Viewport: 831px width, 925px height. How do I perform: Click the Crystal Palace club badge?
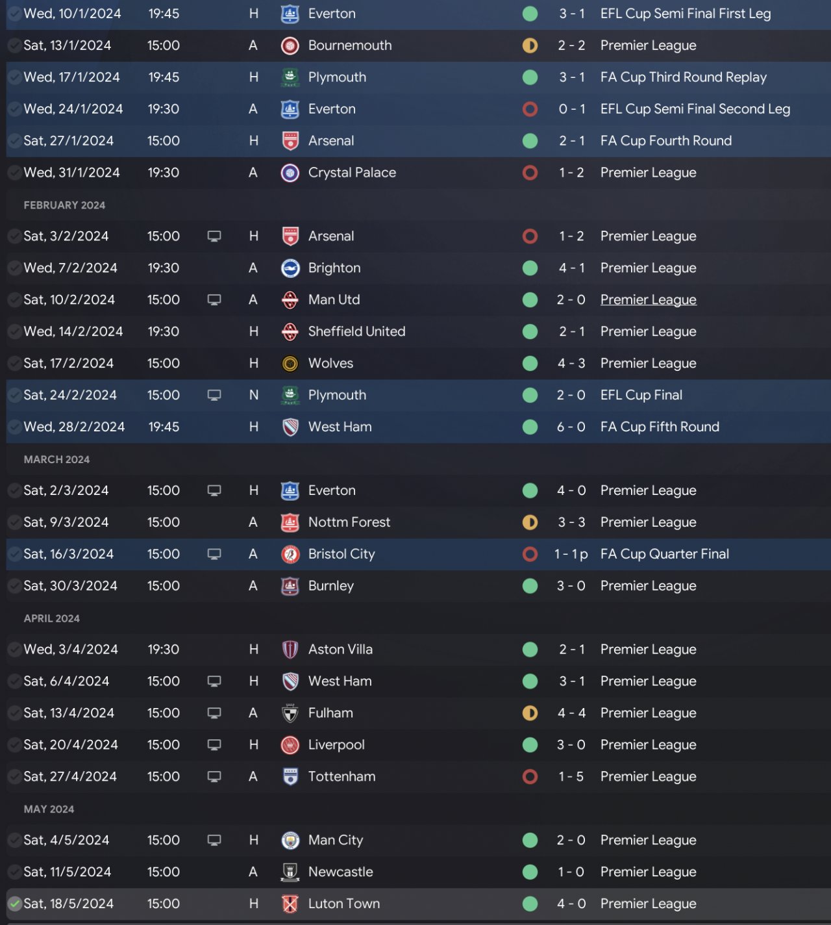point(290,173)
